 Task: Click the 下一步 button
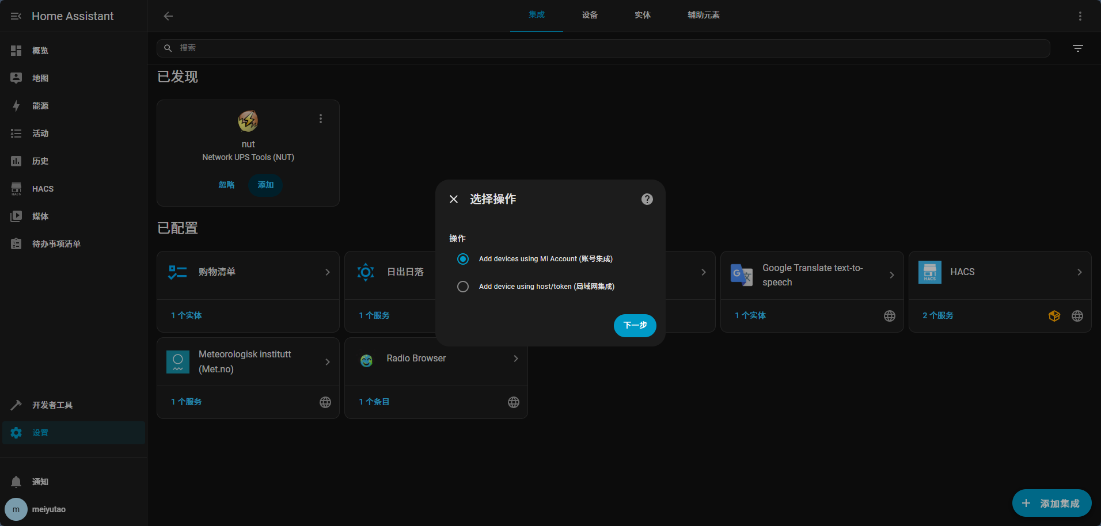point(635,325)
